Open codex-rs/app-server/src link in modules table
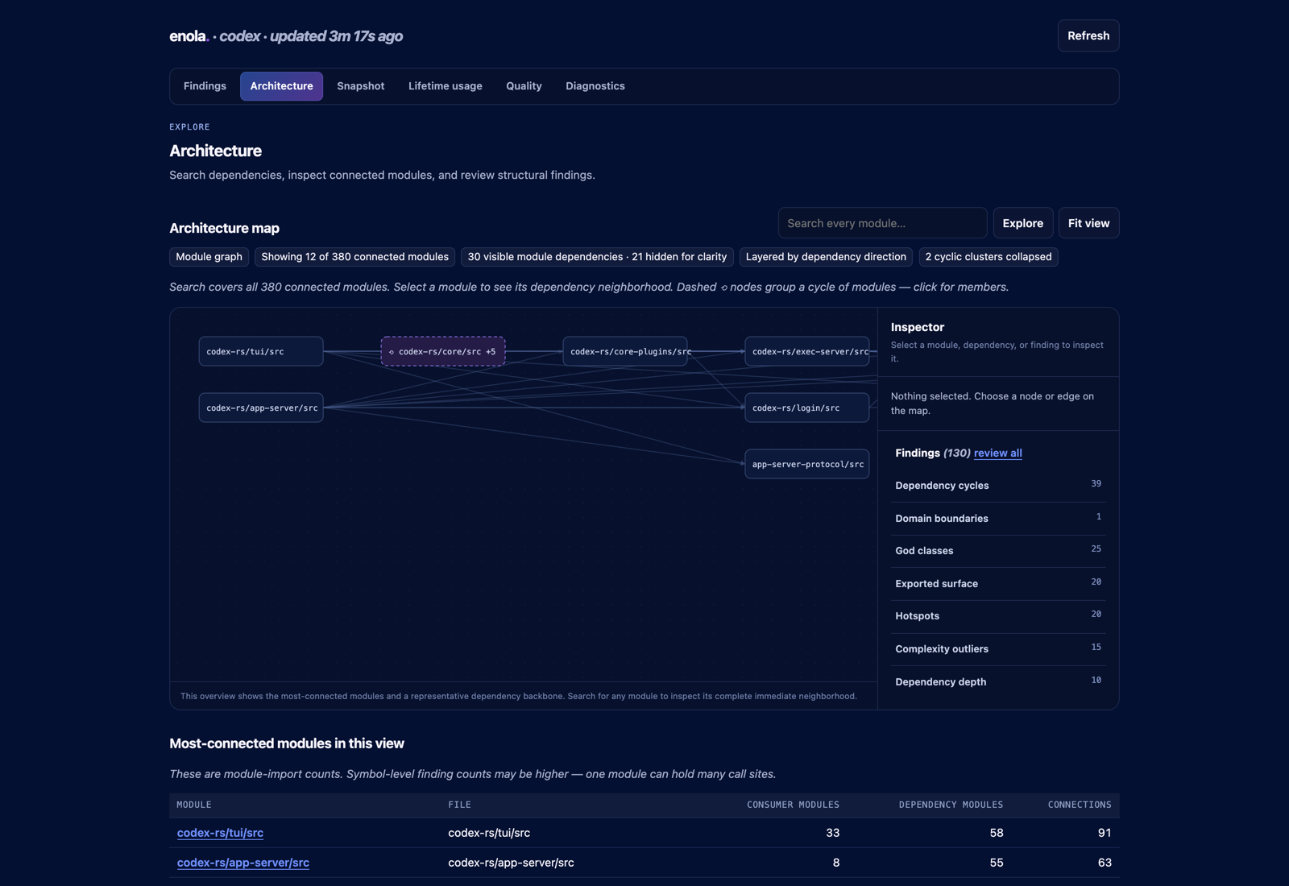Image resolution: width=1289 pixels, height=886 pixels. pyautogui.click(x=242, y=863)
